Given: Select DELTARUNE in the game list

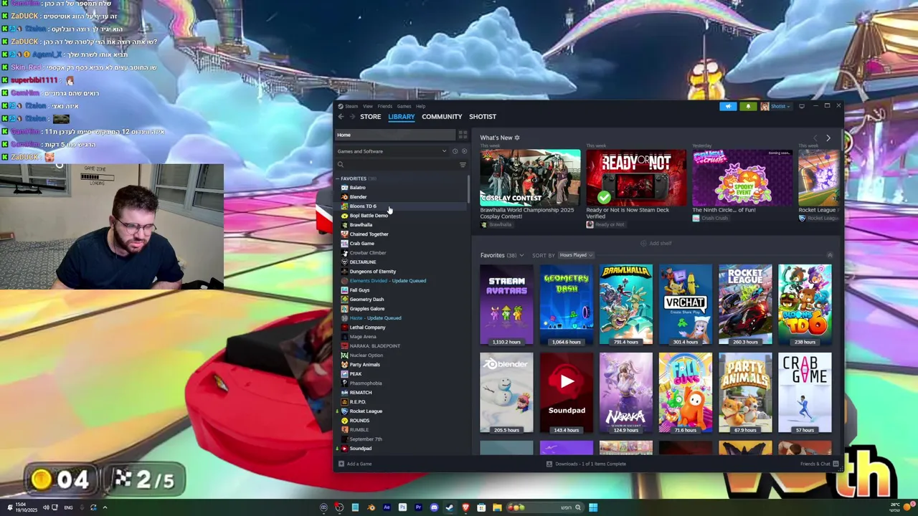Looking at the screenshot, I should [x=362, y=262].
